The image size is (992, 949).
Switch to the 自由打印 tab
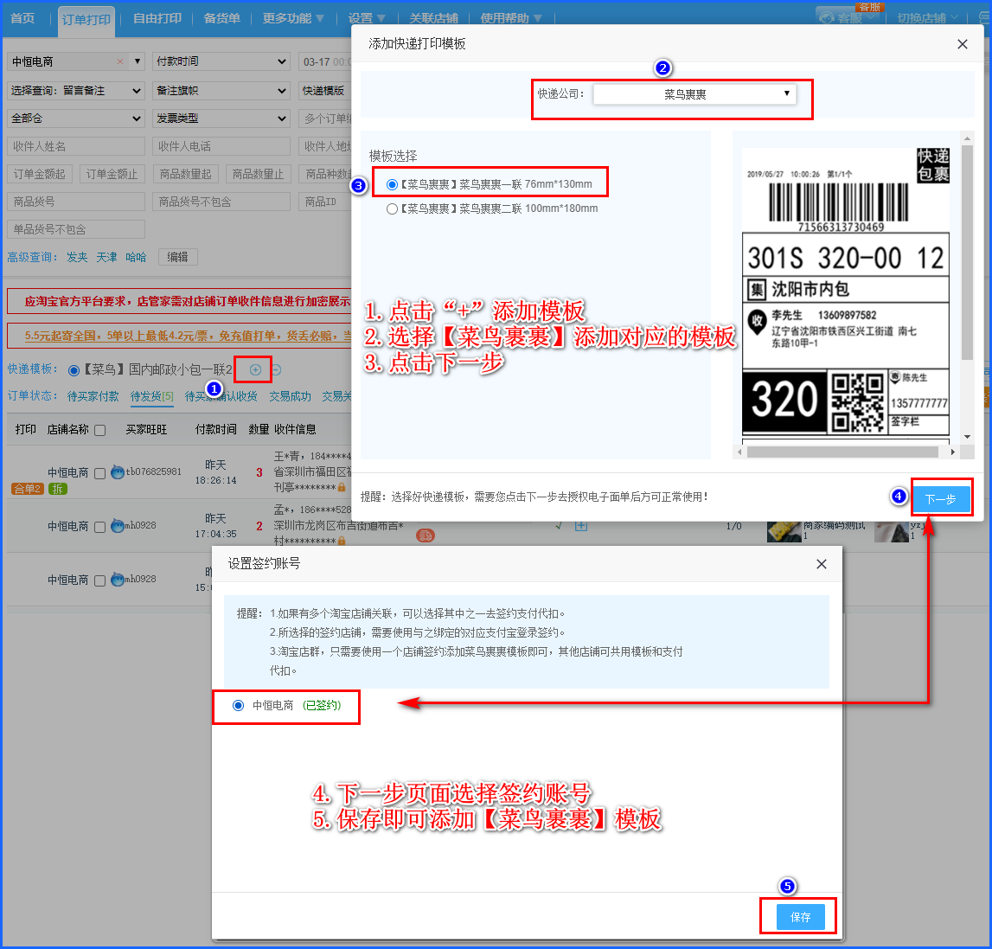click(x=157, y=18)
